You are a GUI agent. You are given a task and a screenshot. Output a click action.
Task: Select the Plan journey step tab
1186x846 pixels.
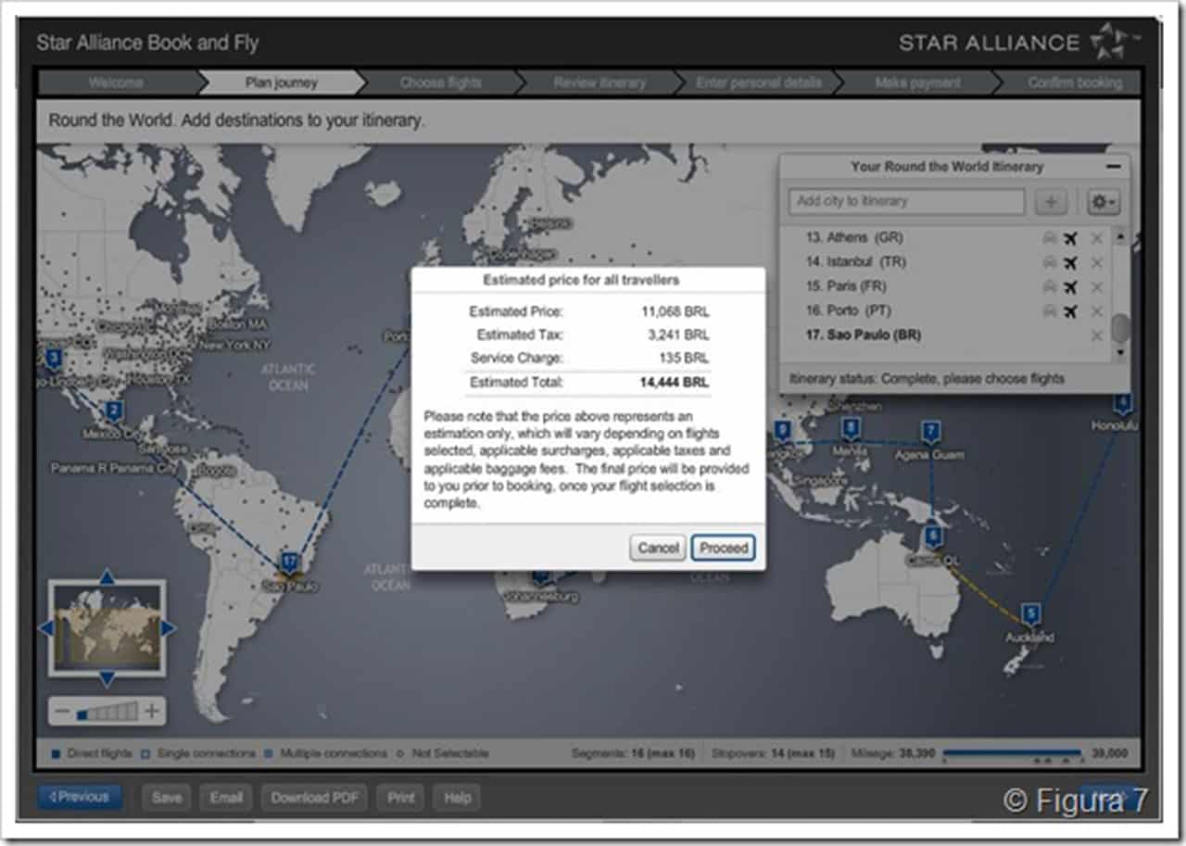(282, 82)
